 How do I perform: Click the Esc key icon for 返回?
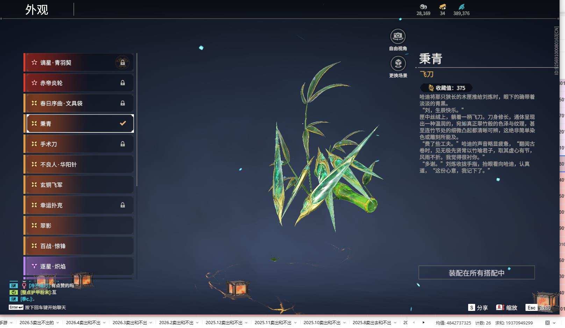[531, 307]
